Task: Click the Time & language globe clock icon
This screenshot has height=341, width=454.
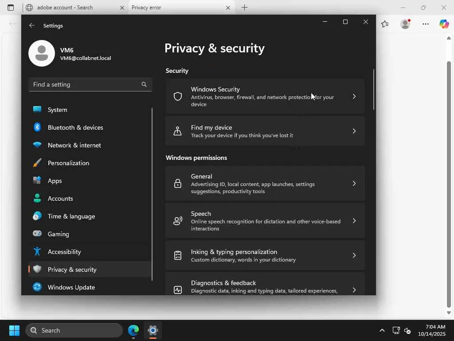Action: click(37, 216)
